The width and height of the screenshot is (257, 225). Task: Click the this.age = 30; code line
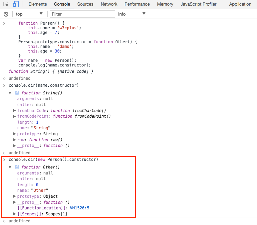click(45, 51)
